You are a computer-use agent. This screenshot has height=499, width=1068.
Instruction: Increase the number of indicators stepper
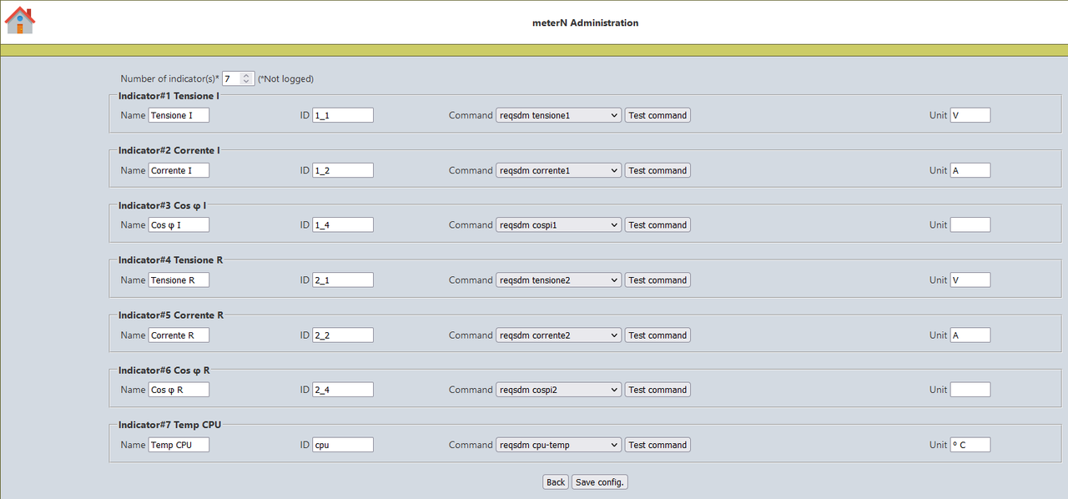coord(246,75)
